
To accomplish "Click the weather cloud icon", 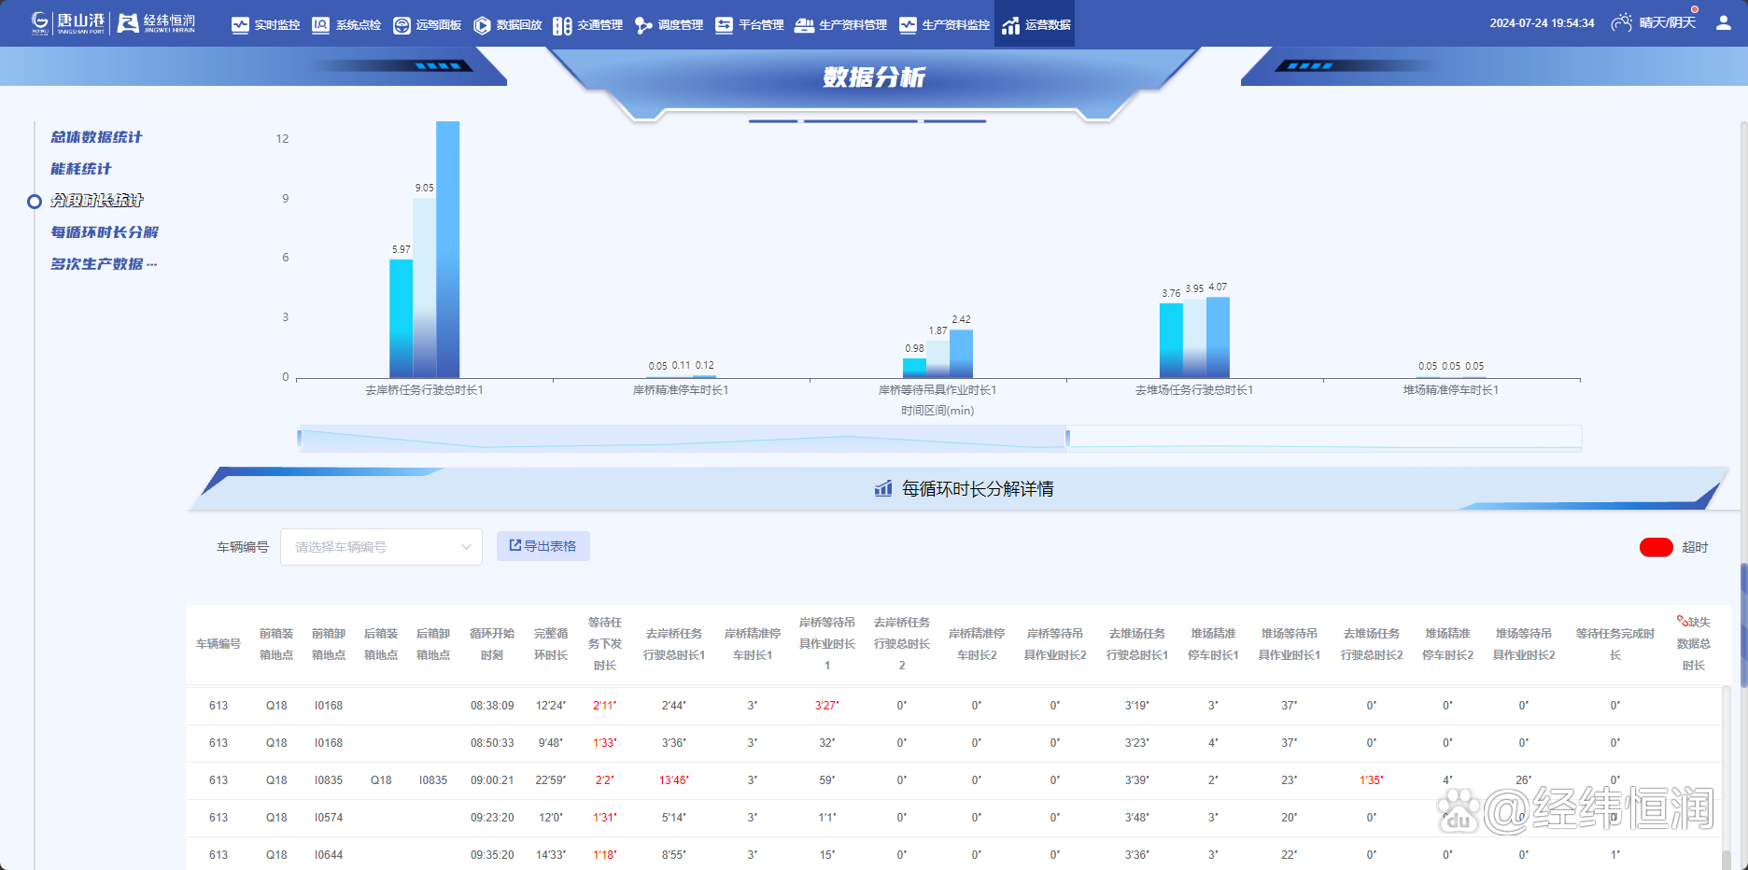I will tap(1622, 22).
